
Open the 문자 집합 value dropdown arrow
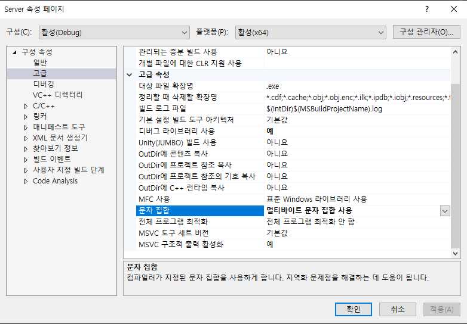[445, 211]
